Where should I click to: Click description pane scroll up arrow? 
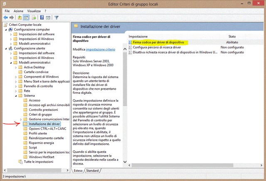point(125,49)
